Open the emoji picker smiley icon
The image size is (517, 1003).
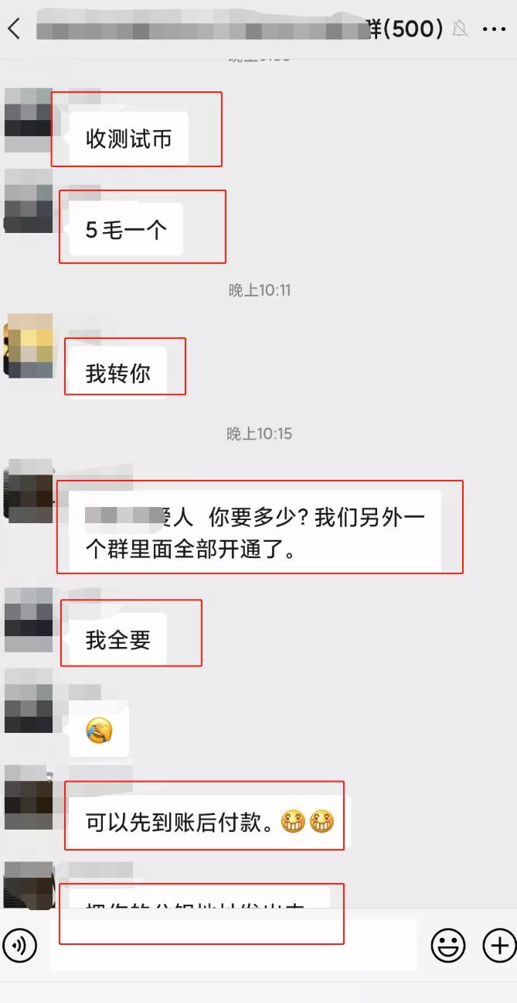pyautogui.click(x=447, y=945)
